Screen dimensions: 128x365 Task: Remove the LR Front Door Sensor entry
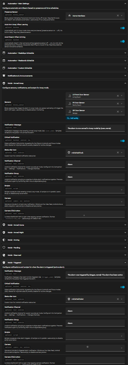[x=118, y=96]
